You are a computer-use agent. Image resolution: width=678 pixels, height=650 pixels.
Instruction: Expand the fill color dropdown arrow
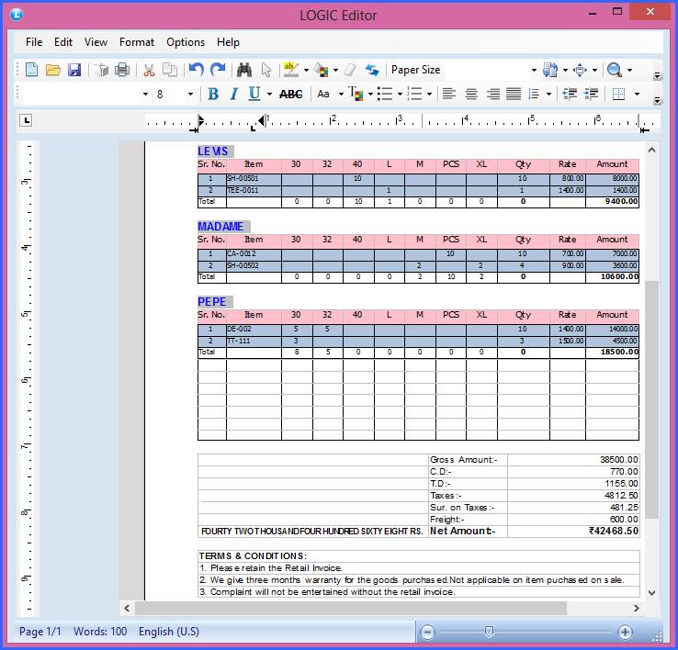pyautogui.click(x=335, y=70)
